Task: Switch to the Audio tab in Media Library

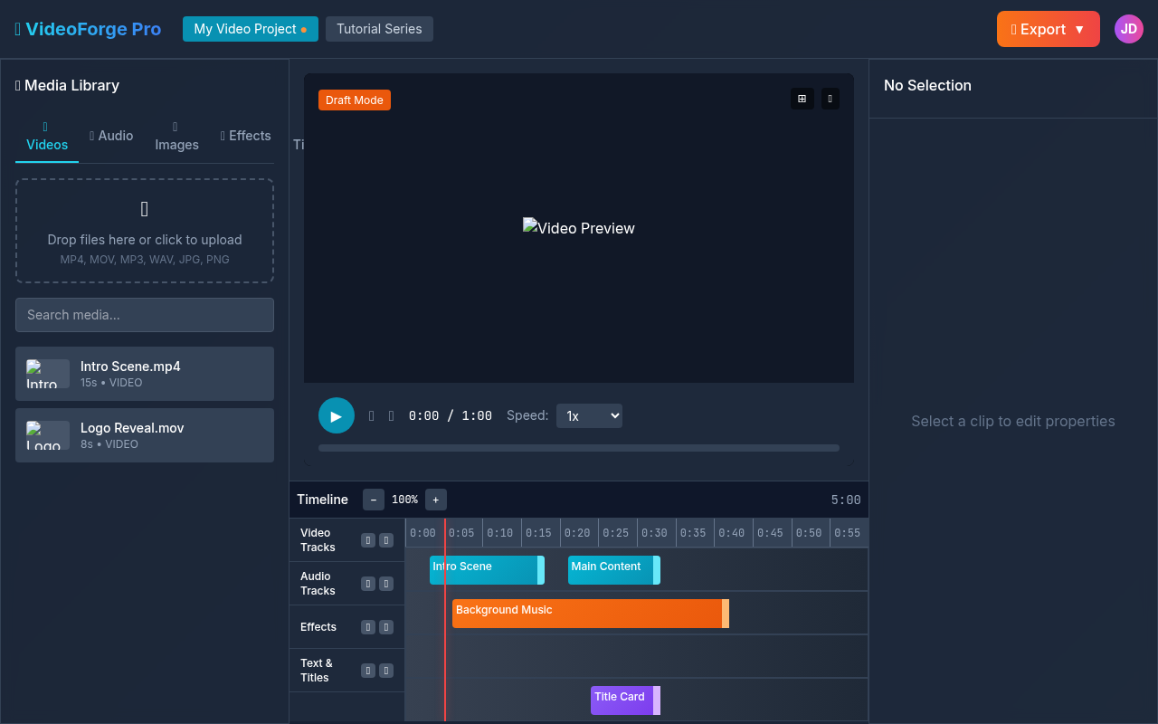Action: pos(111,136)
